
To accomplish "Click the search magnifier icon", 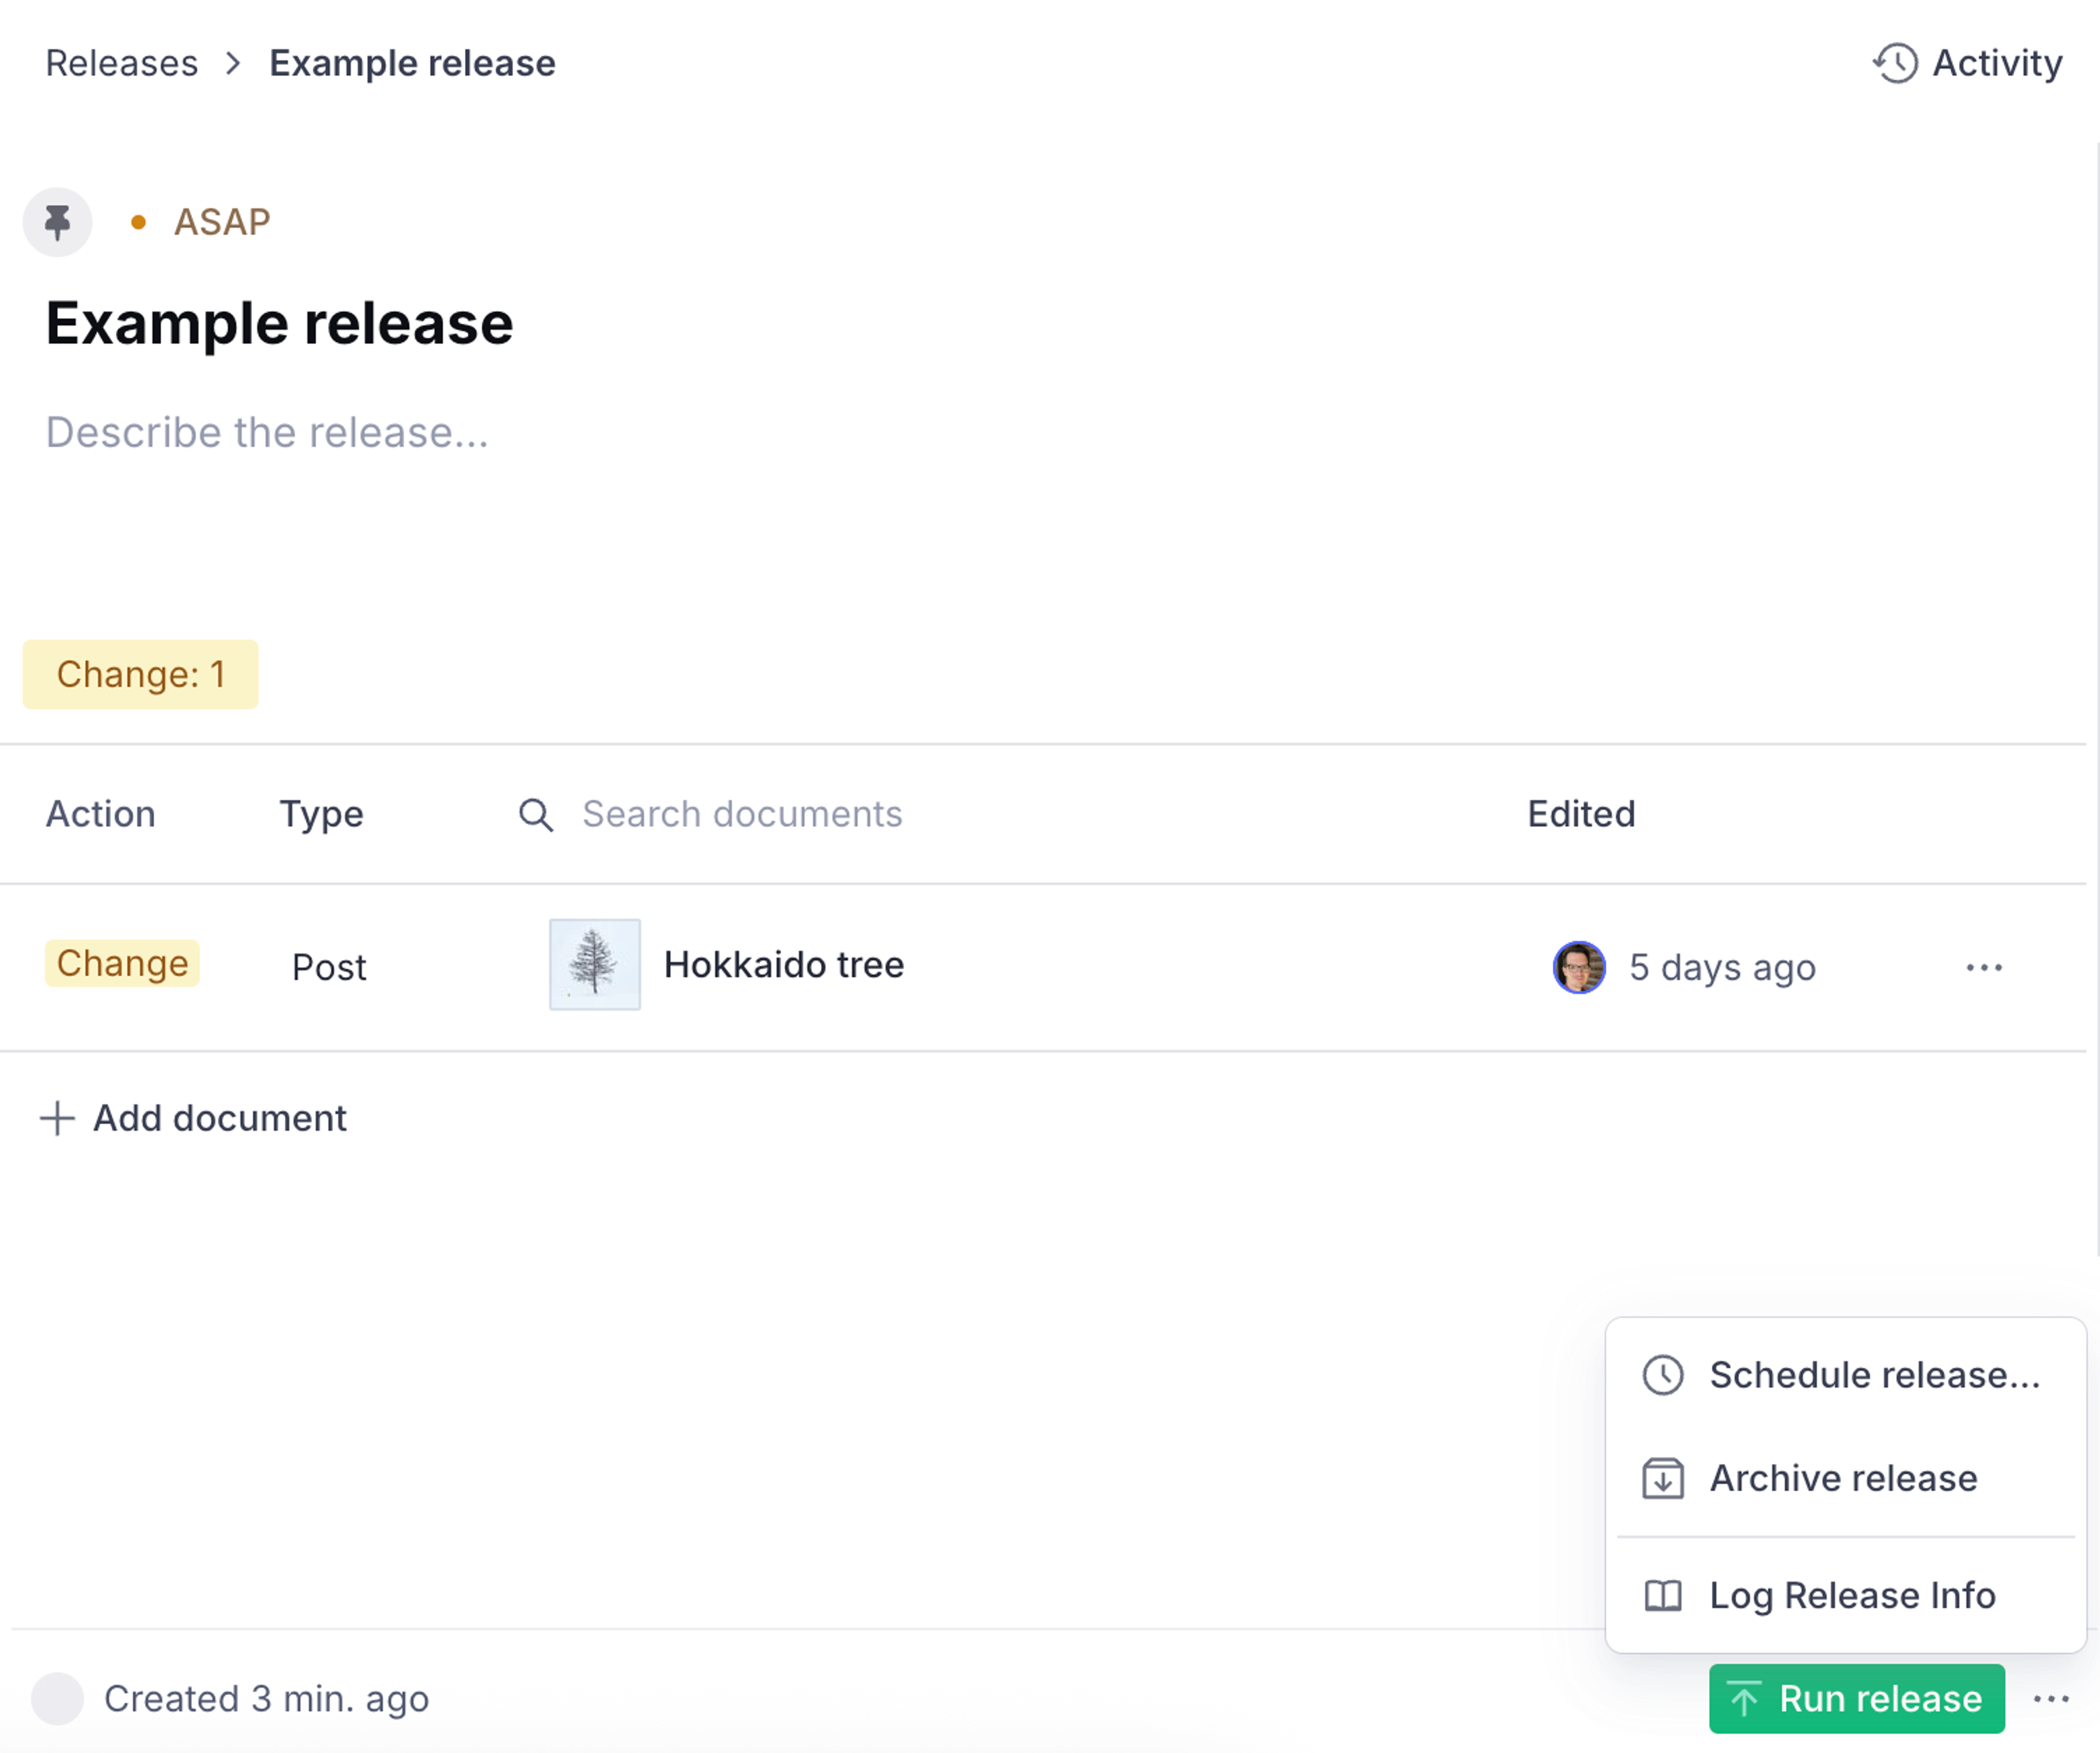I will click(x=536, y=814).
